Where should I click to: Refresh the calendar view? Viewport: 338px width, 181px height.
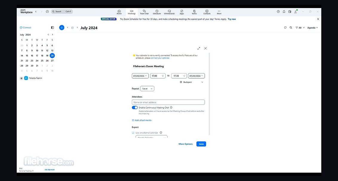tap(285, 27)
